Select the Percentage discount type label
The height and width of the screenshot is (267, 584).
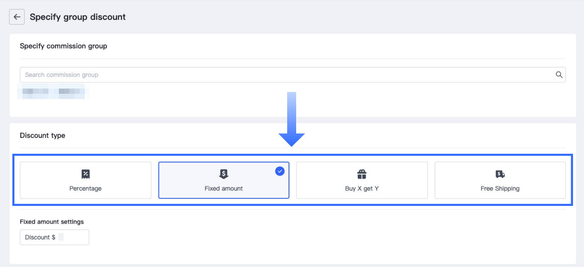tap(86, 188)
